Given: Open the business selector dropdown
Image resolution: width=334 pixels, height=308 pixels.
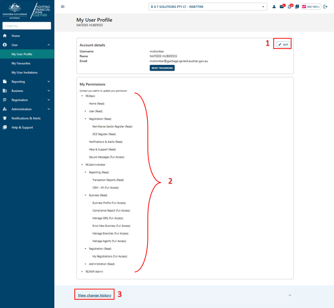Looking at the screenshot, I should tap(208, 7).
